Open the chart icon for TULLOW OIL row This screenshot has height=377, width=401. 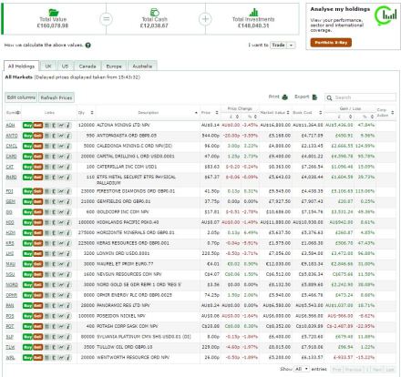tap(61, 347)
